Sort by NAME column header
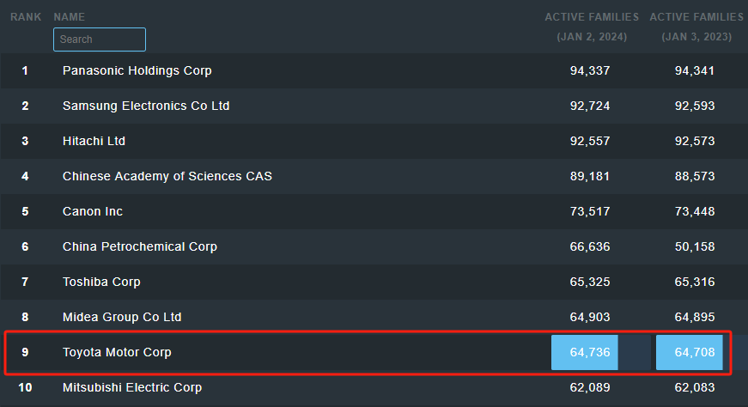 (70, 16)
